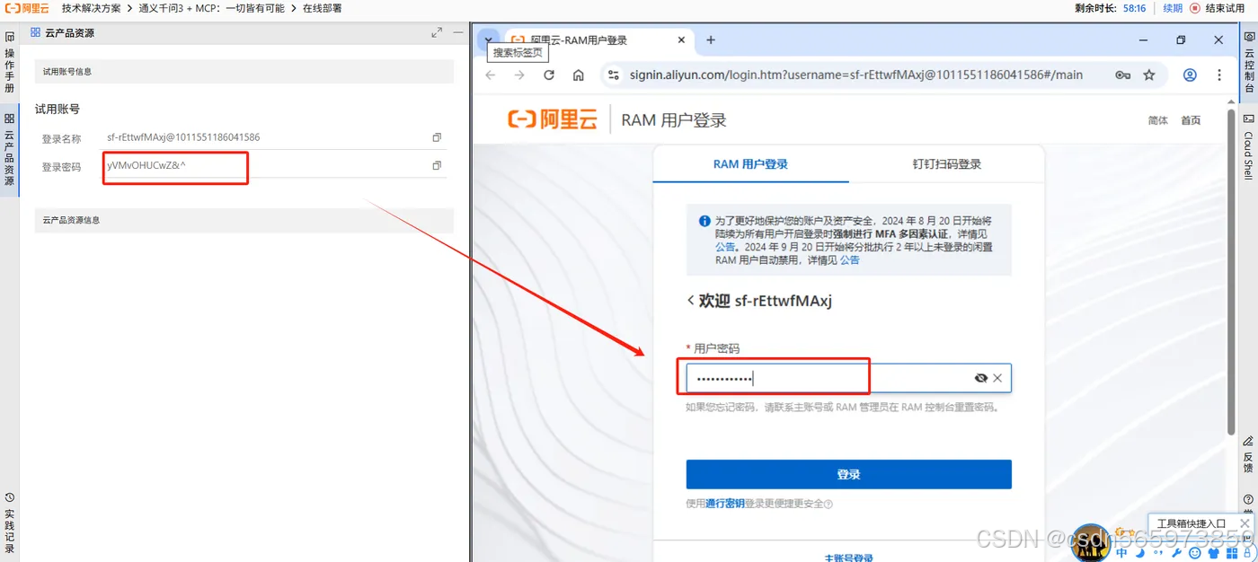Open the 云产品资源 sidebar tab
The image size is (1258, 562).
coord(9,149)
